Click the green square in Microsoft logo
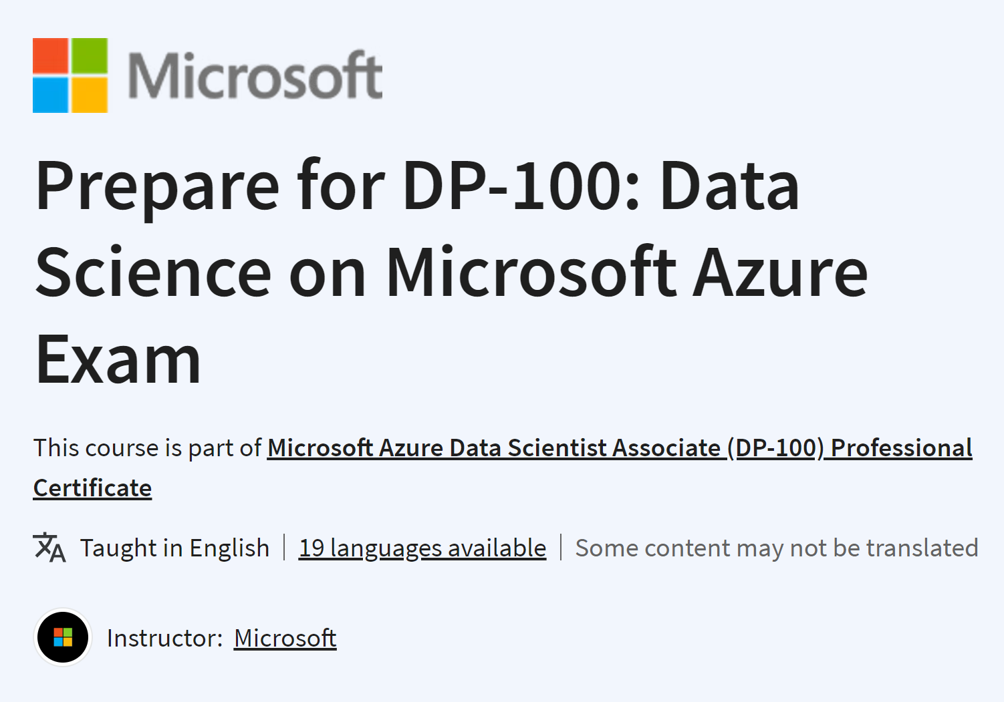Viewport: 1004px width, 702px height. click(x=90, y=56)
